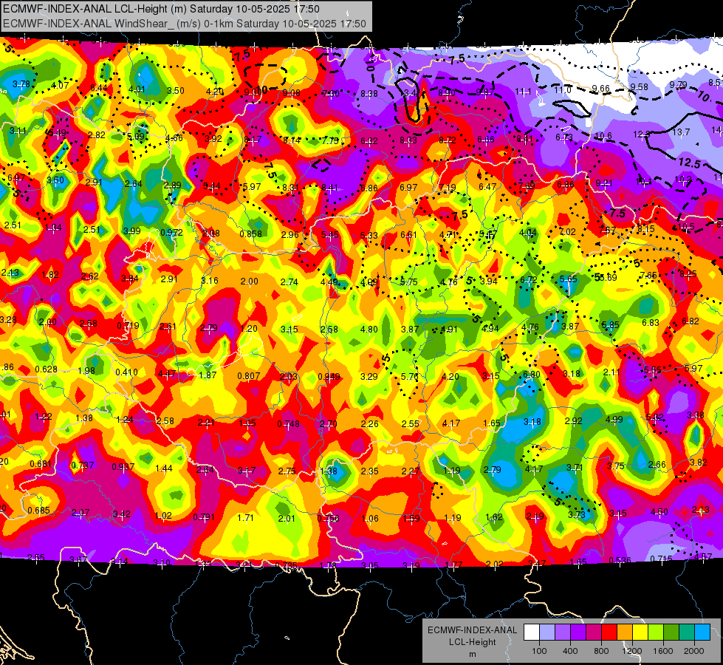Screen dimensions: 723x665
Task: Click the wind shear value 4.80
Action: click(x=369, y=330)
